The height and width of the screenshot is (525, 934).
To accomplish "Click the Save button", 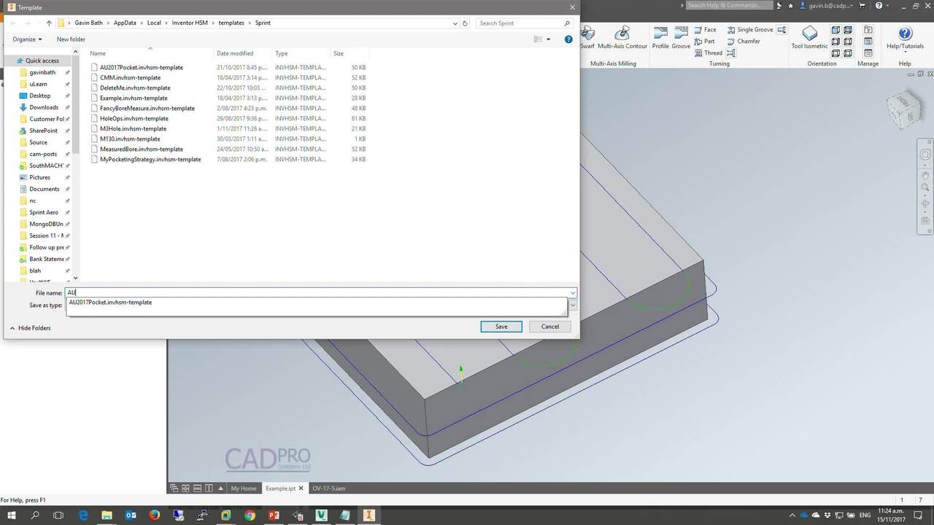I will click(x=501, y=326).
